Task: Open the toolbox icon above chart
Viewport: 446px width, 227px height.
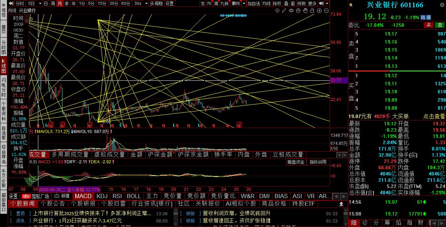Action: coord(298,10)
